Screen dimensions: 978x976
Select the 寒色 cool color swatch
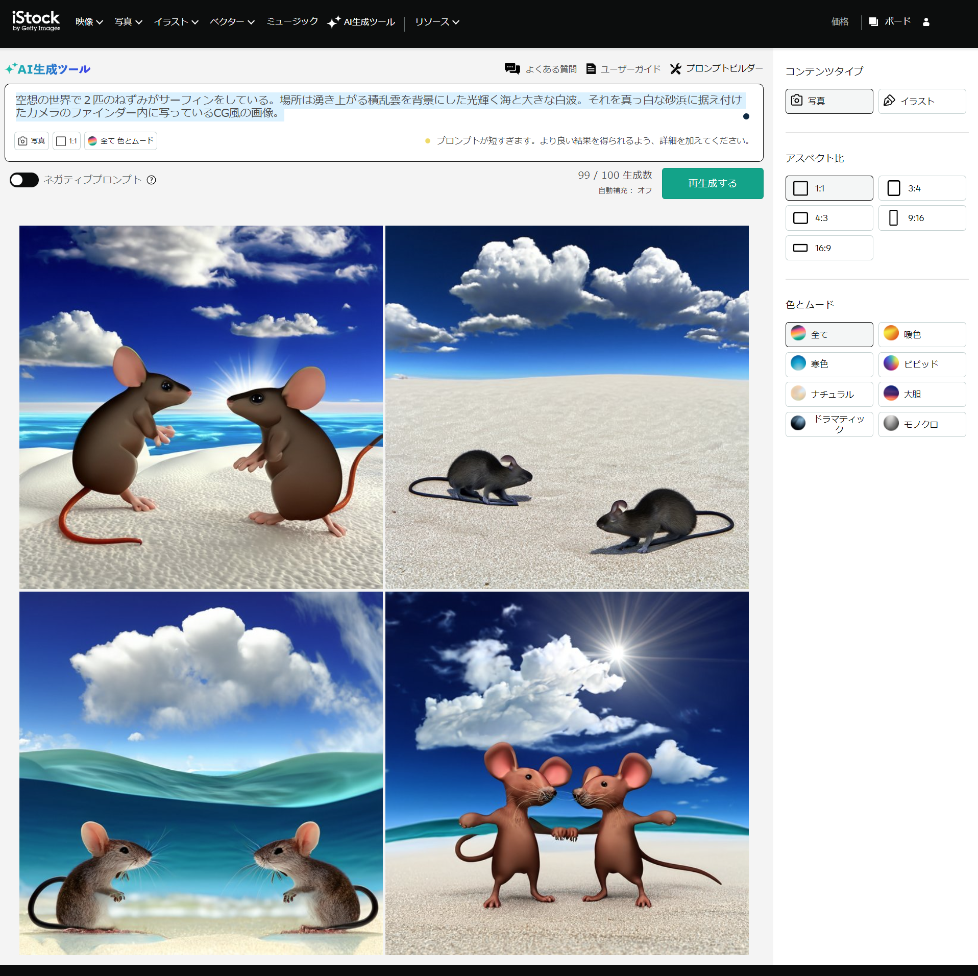click(x=829, y=364)
